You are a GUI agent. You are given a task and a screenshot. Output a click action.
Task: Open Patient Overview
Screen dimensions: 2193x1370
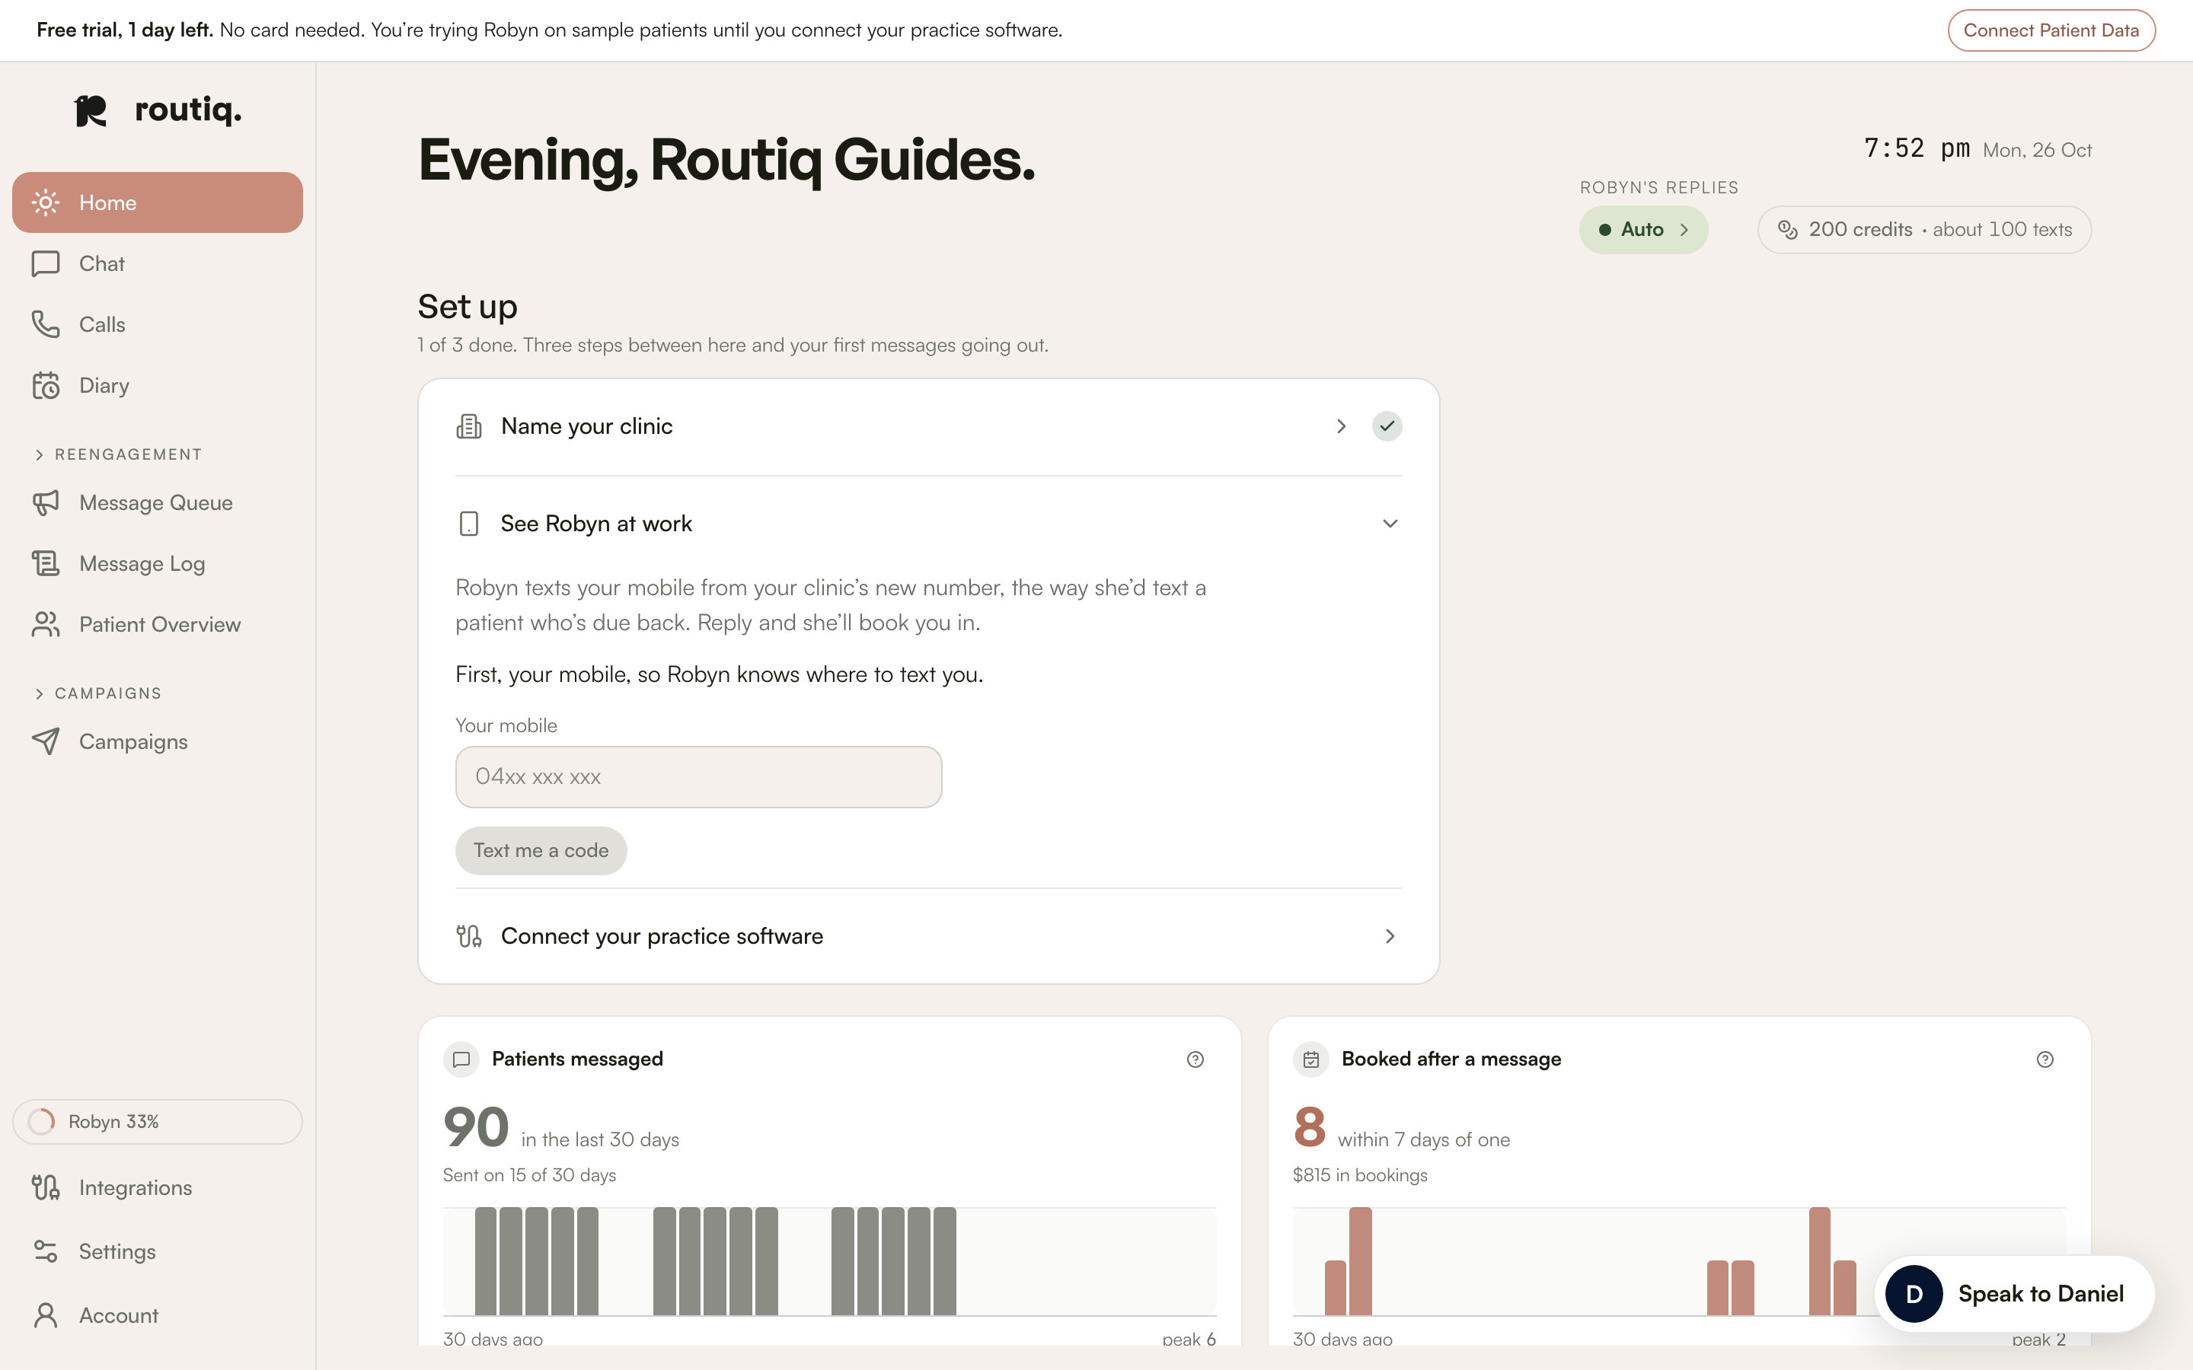point(157,624)
